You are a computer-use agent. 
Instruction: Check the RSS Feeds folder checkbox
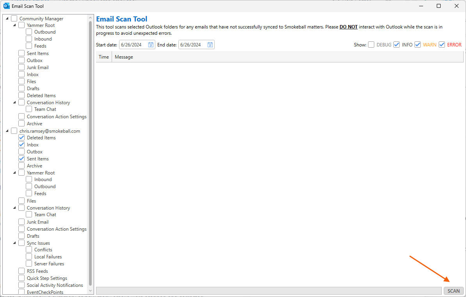[21, 271]
